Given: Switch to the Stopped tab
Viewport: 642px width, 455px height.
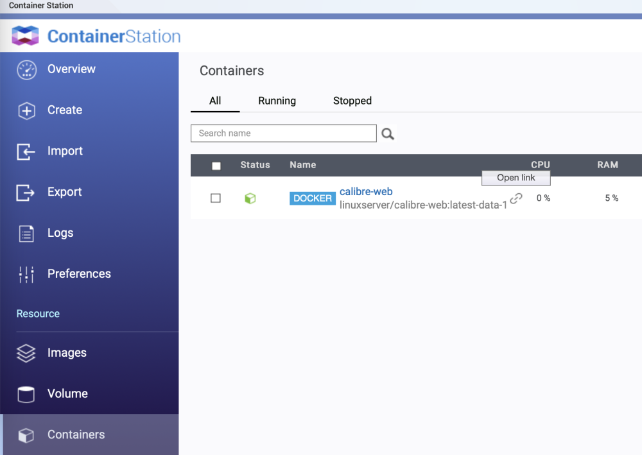Looking at the screenshot, I should 352,101.
